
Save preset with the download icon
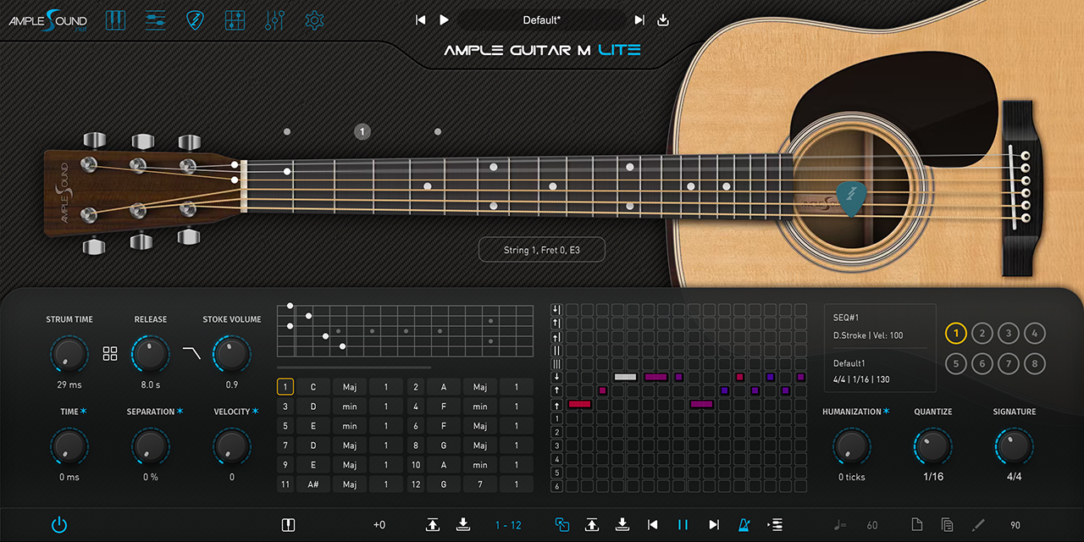(663, 19)
